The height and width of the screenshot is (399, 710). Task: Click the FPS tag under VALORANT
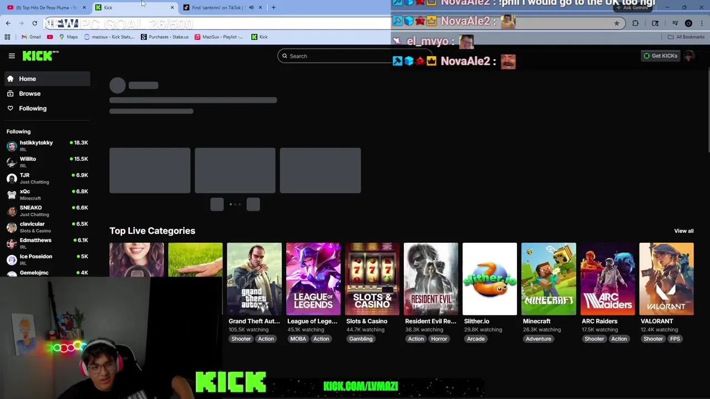(x=674, y=339)
